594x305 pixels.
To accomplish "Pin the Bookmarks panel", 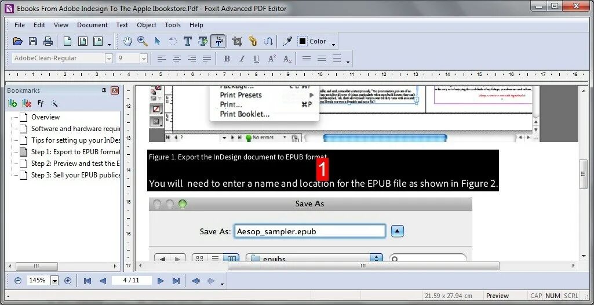I will pyautogui.click(x=104, y=90).
